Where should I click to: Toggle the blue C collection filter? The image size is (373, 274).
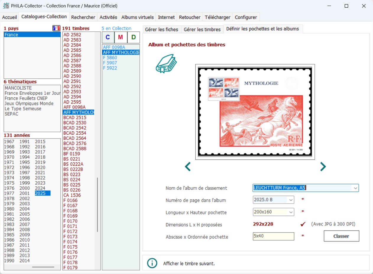coord(108,37)
